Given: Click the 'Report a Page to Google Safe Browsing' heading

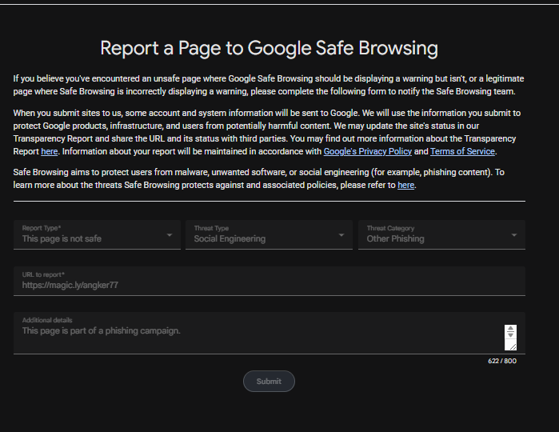Looking at the screenshot, I should pos(270,48).
